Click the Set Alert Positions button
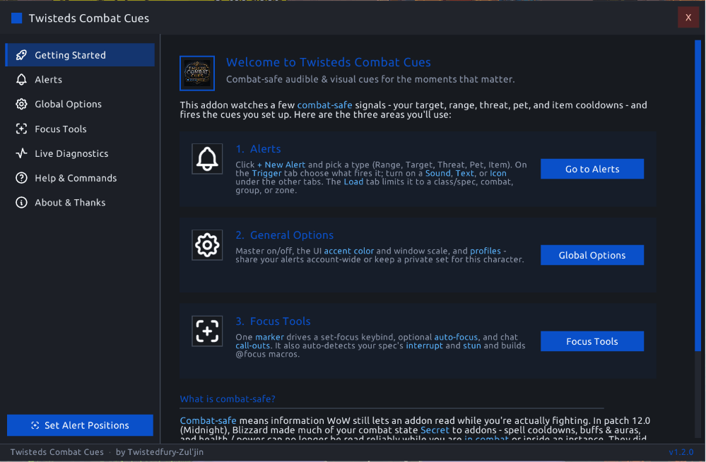This screenshot has width=706, height=462. coord(80,425)
